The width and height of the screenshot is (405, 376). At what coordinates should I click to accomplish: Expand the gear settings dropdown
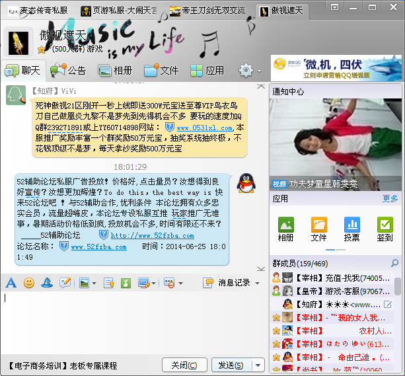click(260, 71)
